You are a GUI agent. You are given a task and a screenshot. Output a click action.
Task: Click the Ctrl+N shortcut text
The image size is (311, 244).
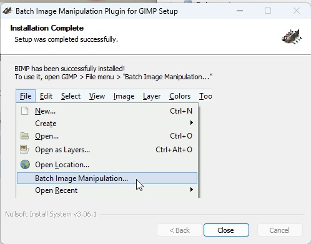[181, 111]
